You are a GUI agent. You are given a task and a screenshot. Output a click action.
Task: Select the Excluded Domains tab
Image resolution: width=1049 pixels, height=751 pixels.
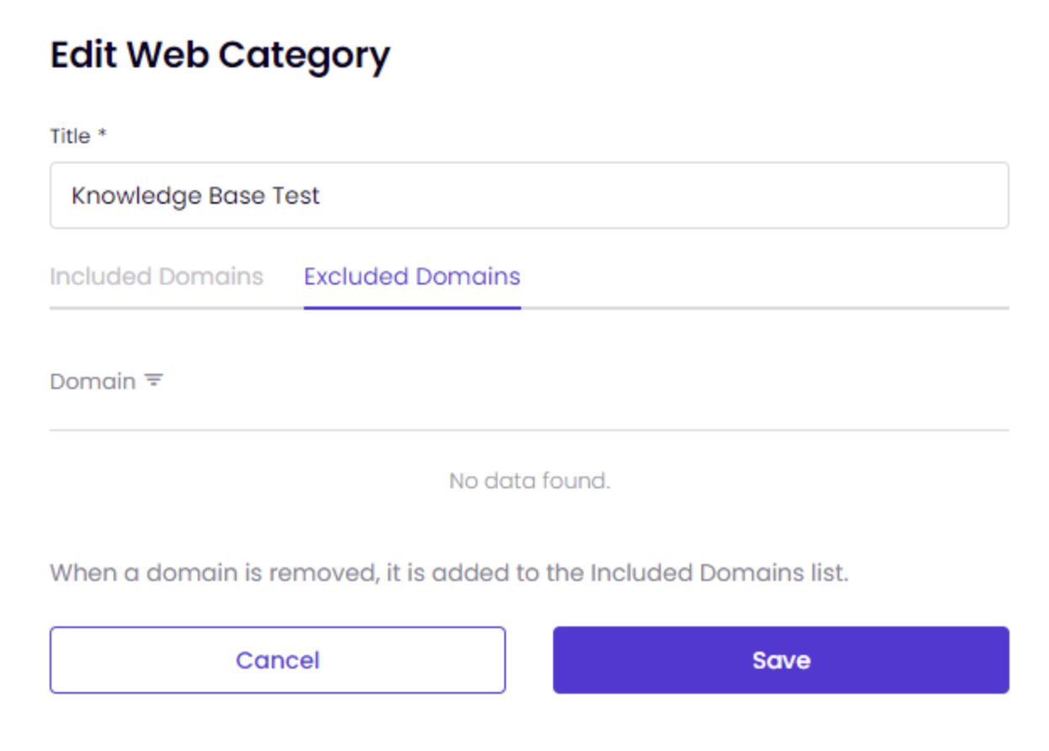tap(413, 276)
